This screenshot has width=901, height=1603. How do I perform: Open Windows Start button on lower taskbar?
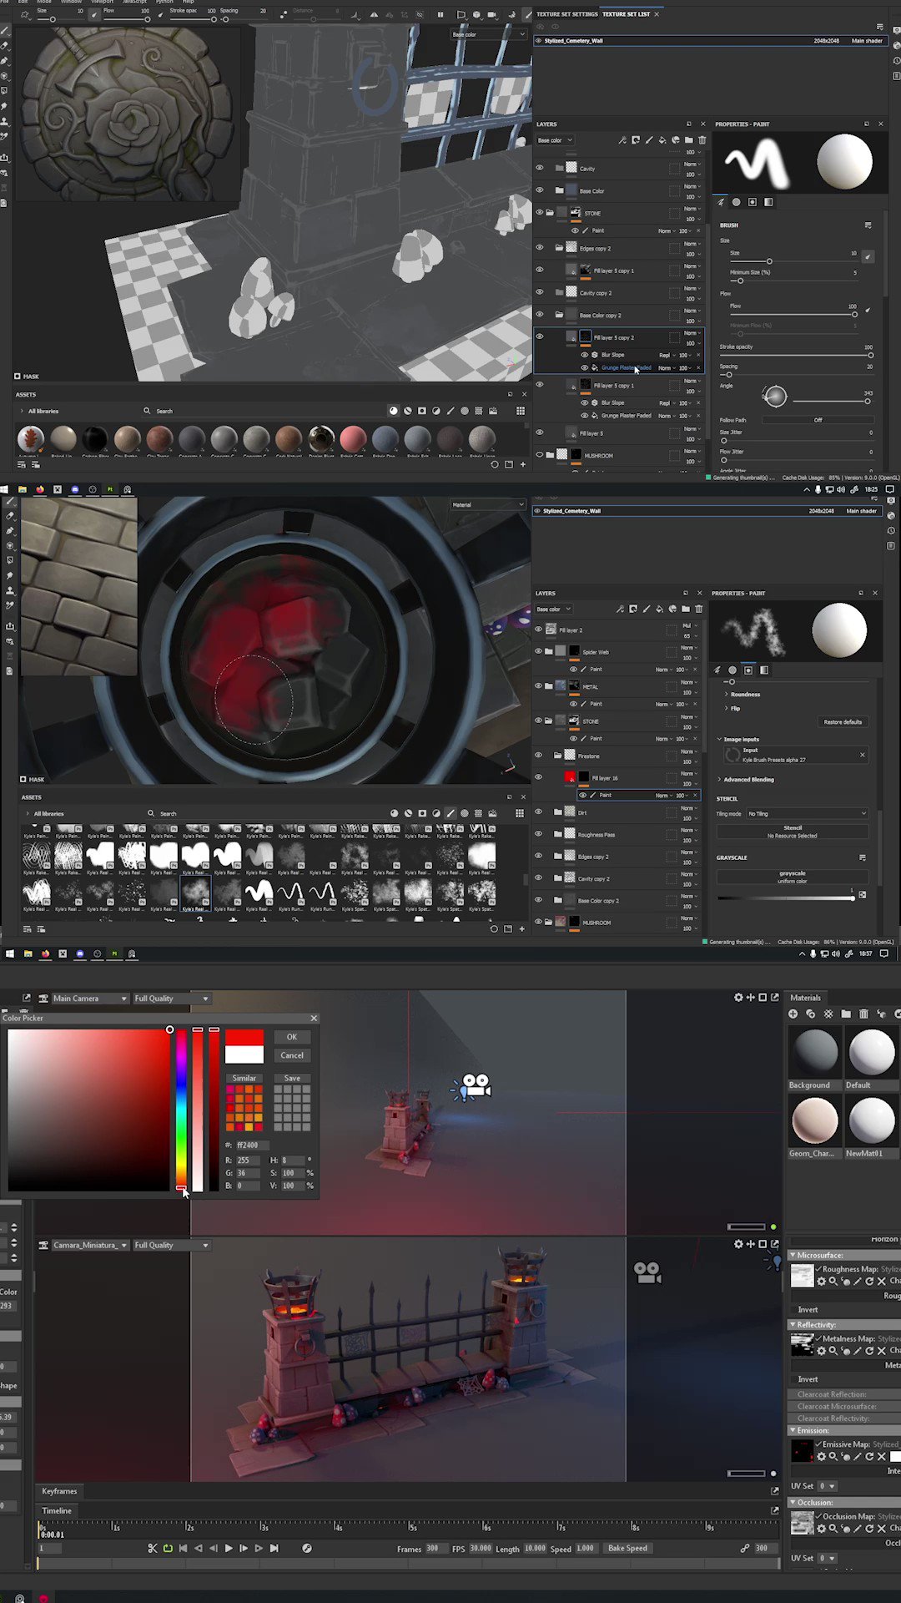click(10, 953)
